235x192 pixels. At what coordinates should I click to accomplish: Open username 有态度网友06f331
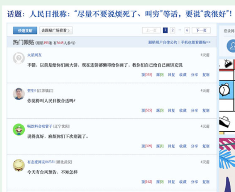pyautogui.click(x=41, y=162)
